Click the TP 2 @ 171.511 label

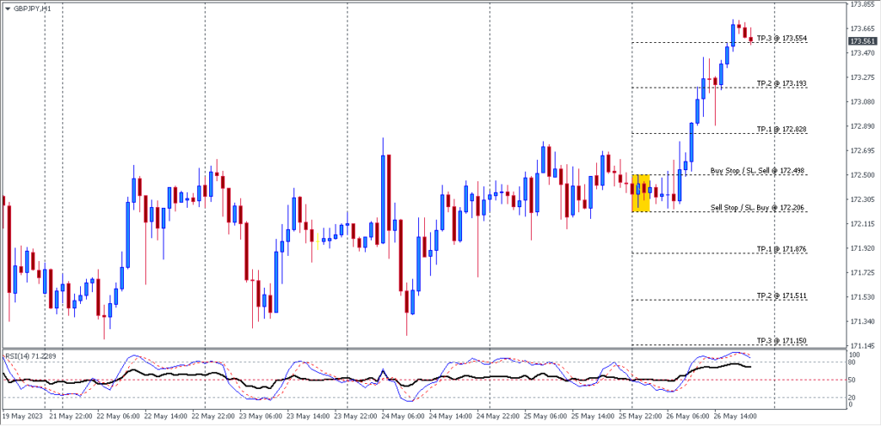pos(781,295)
